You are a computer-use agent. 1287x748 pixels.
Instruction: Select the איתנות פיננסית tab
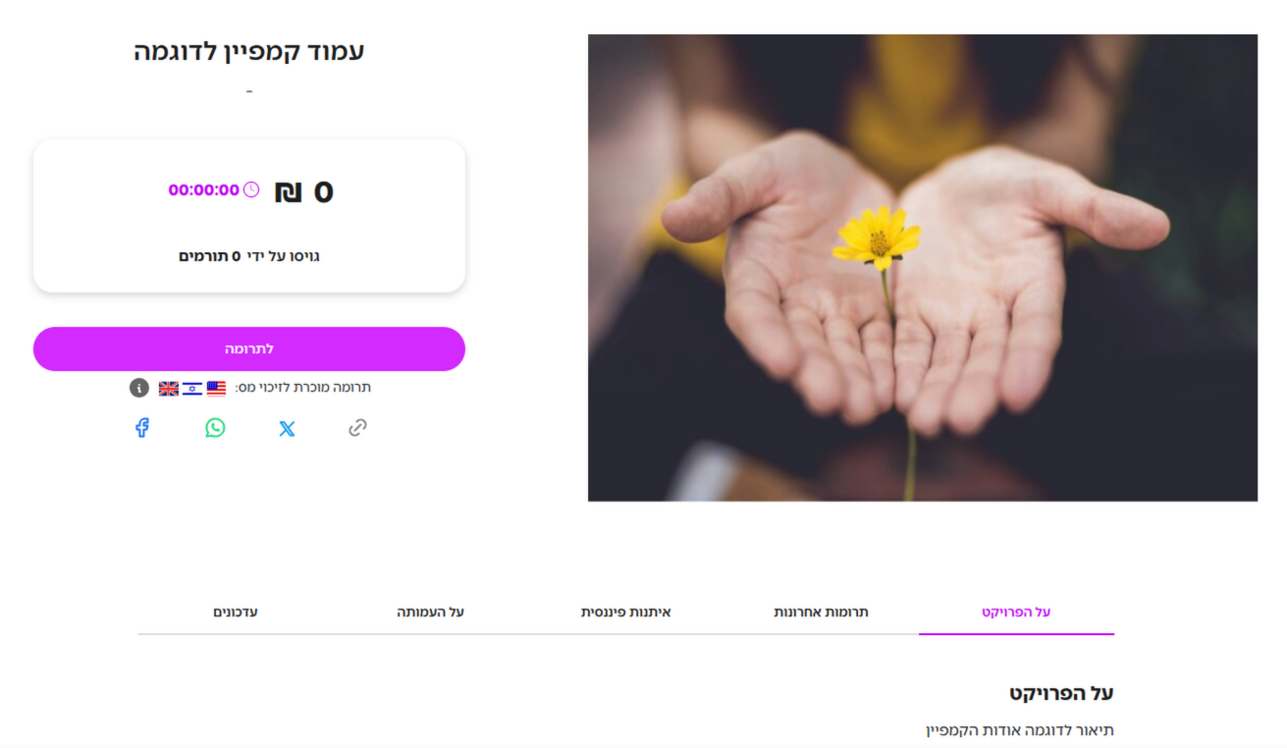[626, 612]
